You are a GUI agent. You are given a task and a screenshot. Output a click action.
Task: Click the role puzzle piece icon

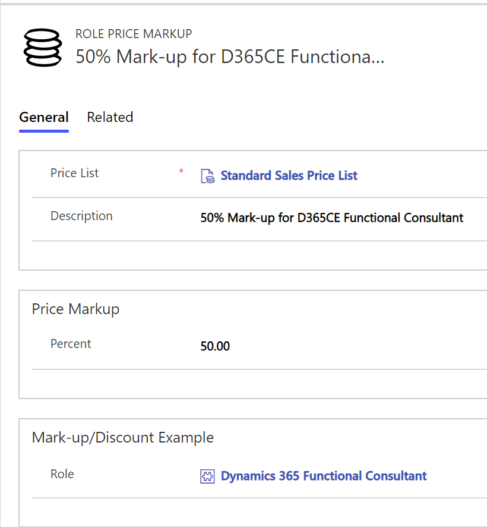207,476
